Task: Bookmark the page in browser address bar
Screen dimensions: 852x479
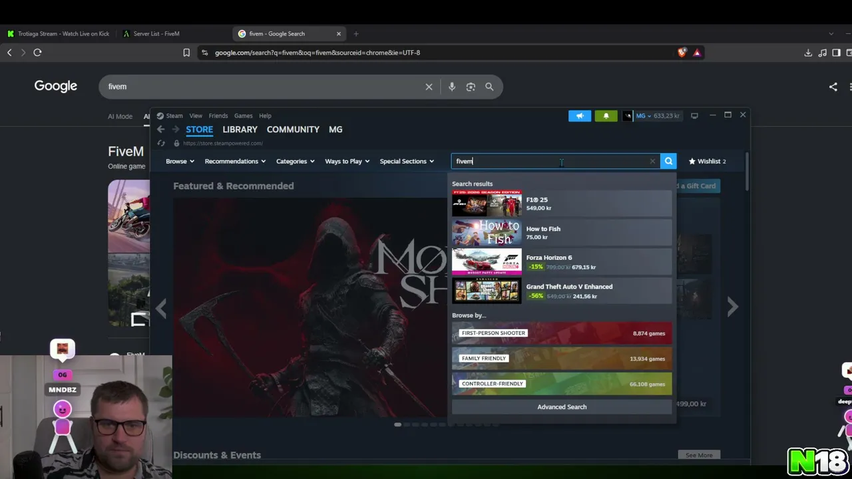Action: point(186,53)
